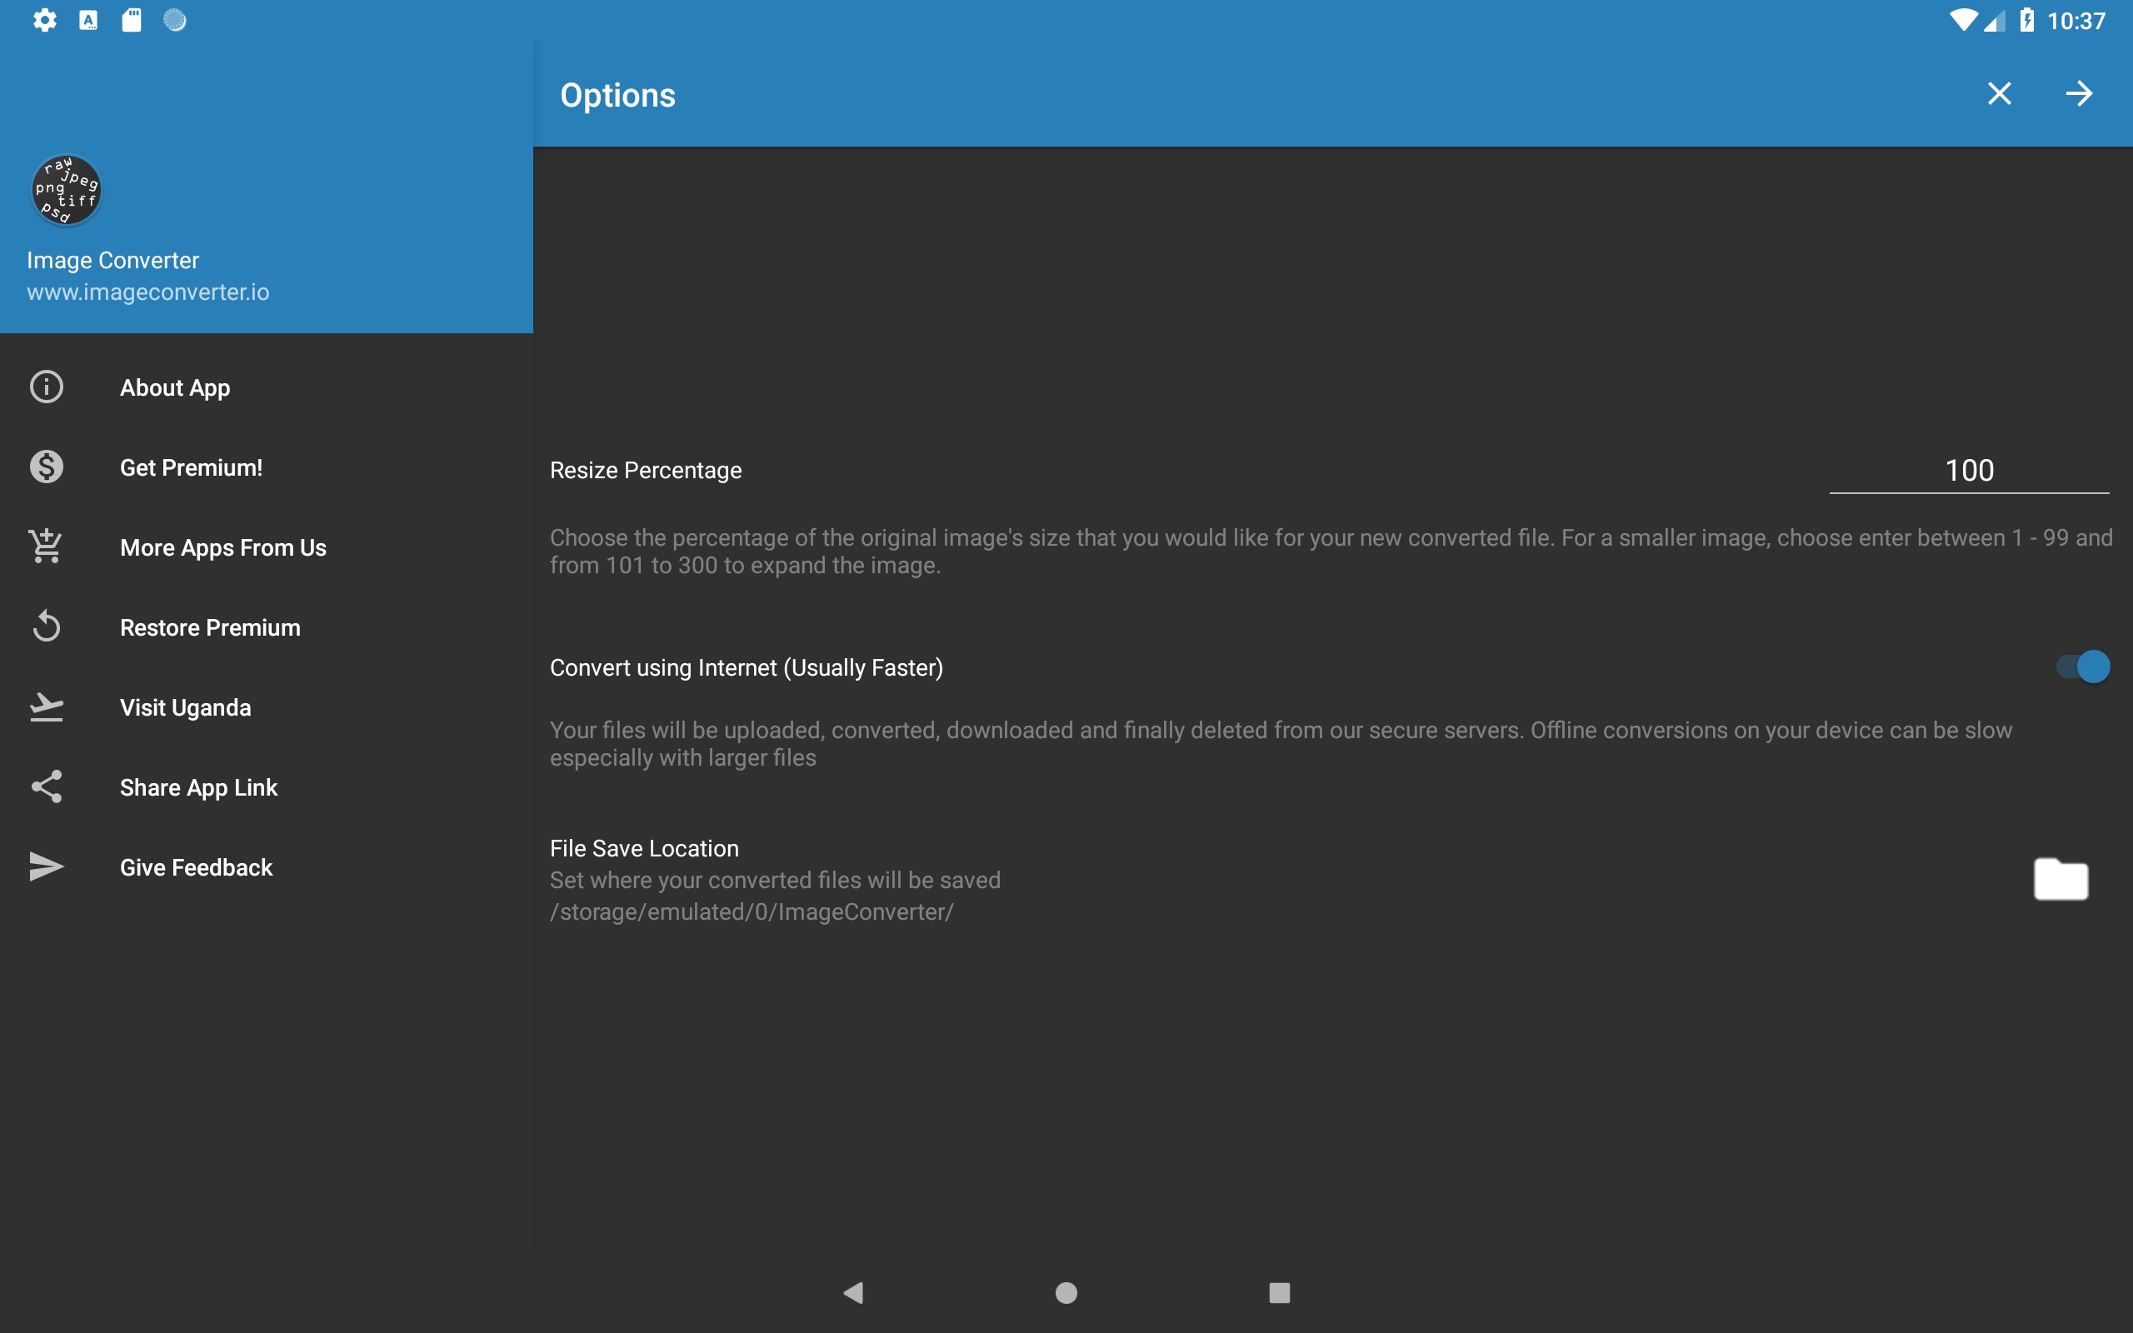Open the File Save Location folder icon

pos(2061,879)
